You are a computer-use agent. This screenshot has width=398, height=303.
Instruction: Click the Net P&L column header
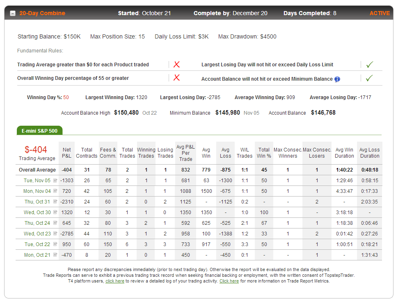click(66, 153)
